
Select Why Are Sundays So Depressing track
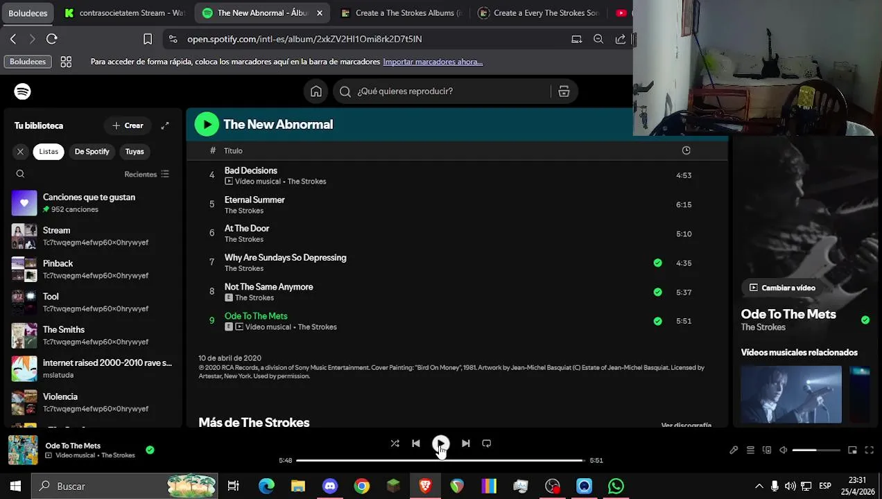pos(285,257)
